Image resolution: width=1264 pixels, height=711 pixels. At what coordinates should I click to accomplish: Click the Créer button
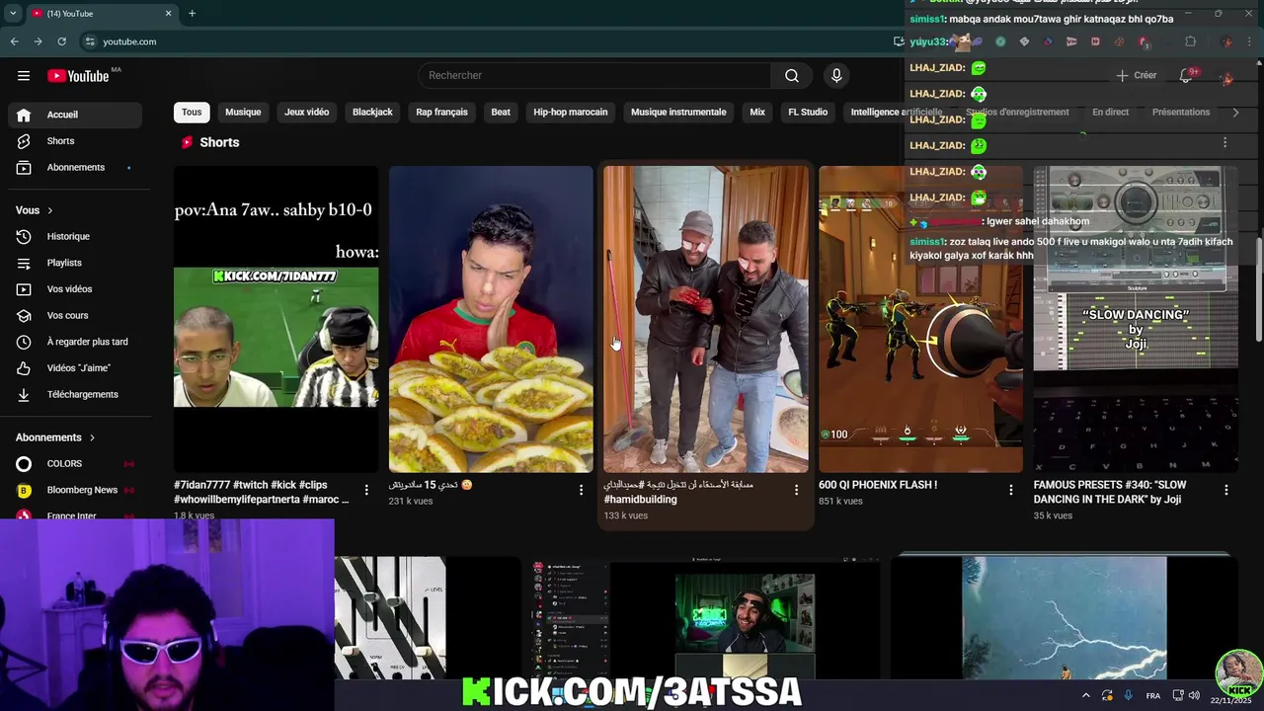click(x=1136, y=76)
